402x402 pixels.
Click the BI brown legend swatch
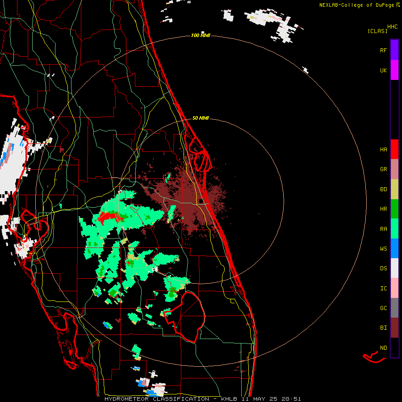pos(394,328)
